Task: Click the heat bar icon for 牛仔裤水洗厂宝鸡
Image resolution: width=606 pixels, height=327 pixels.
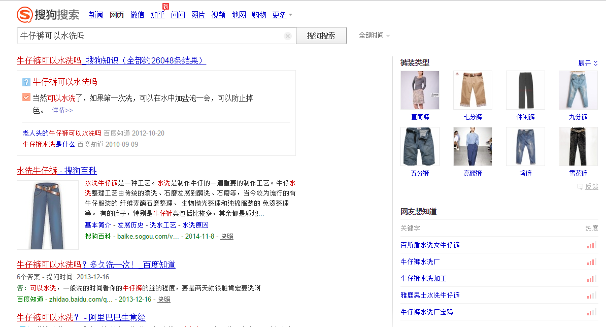Action: (x=591, y=312)
